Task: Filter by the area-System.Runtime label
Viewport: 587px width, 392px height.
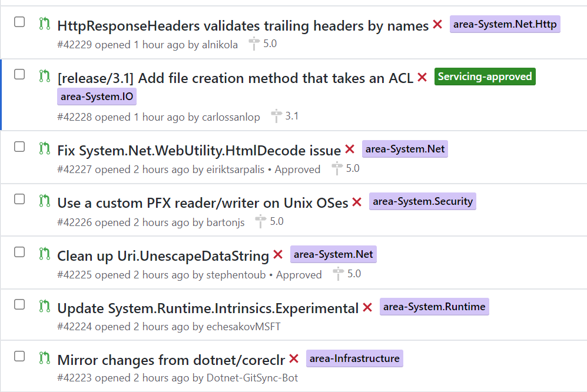Action: [435, 307]
